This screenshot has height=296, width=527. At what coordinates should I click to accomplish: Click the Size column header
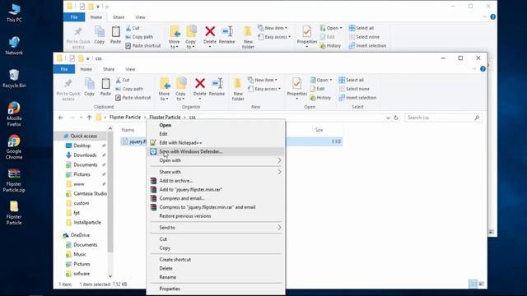(319, 130)
